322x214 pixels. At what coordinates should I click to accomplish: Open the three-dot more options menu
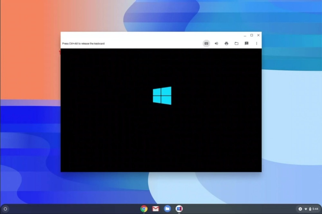click(x=257, y=43)
